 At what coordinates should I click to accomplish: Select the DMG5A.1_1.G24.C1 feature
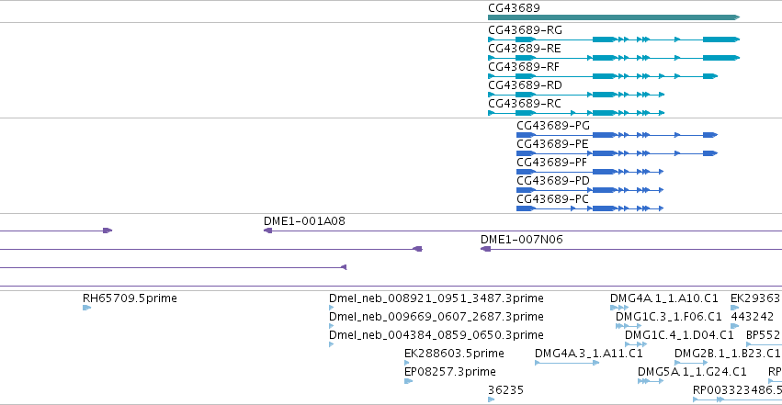pyautogui.click(x=692, y=373)
